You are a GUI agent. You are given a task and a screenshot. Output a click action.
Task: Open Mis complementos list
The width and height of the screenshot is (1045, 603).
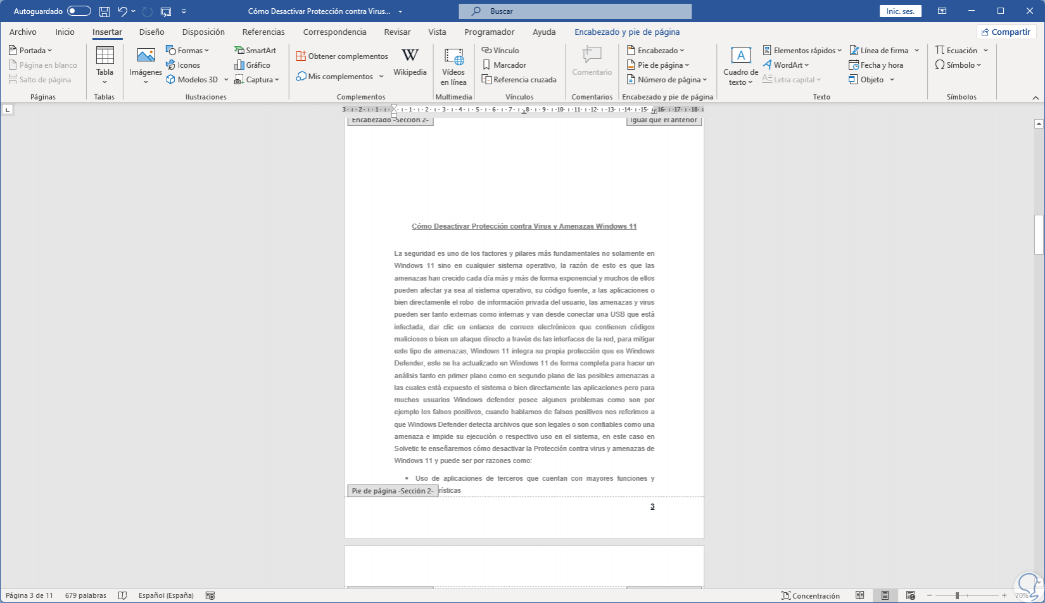pyautogui.click(x=340, y=76)
